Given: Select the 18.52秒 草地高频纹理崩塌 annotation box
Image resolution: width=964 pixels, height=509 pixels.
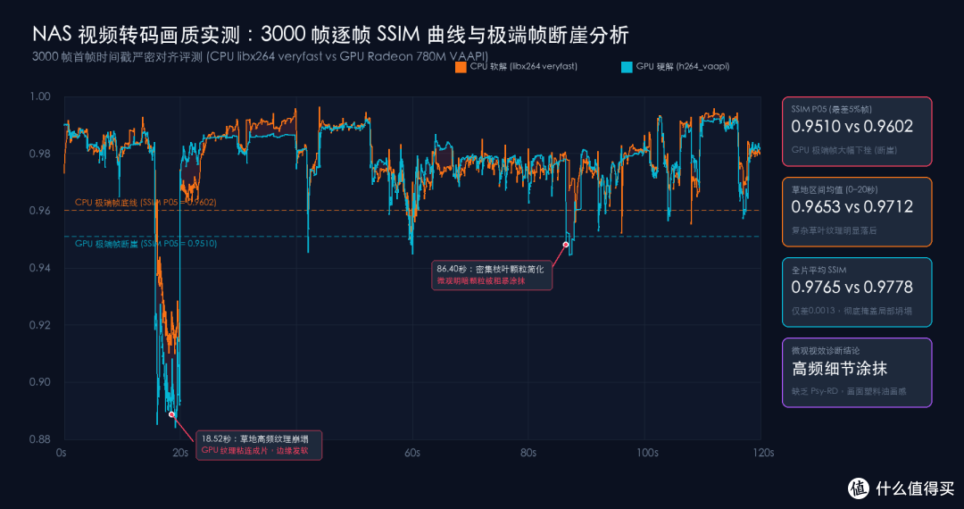Looking at the screenshot, I should coord(259,445).
